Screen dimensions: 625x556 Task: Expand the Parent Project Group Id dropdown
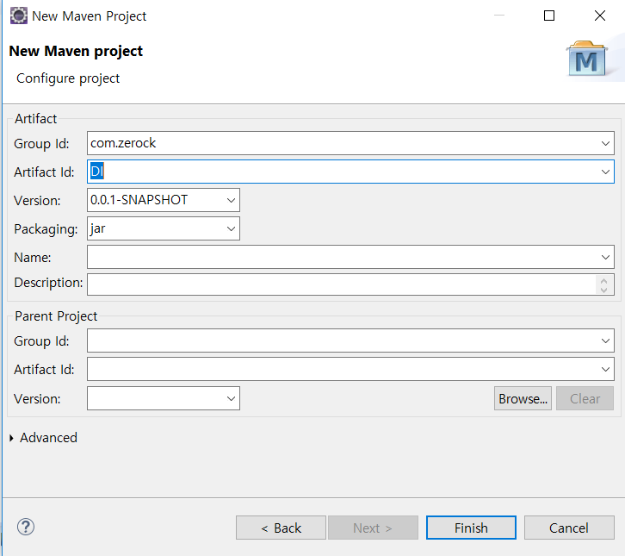(605, 340)
